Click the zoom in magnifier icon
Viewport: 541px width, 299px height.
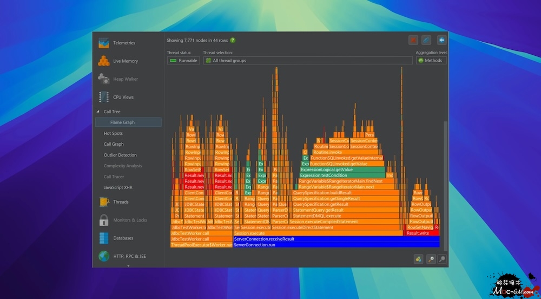tap(431, 259)
